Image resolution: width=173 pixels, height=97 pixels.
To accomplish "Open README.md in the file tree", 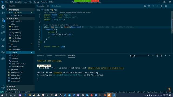I will click(x=15, y=78).
